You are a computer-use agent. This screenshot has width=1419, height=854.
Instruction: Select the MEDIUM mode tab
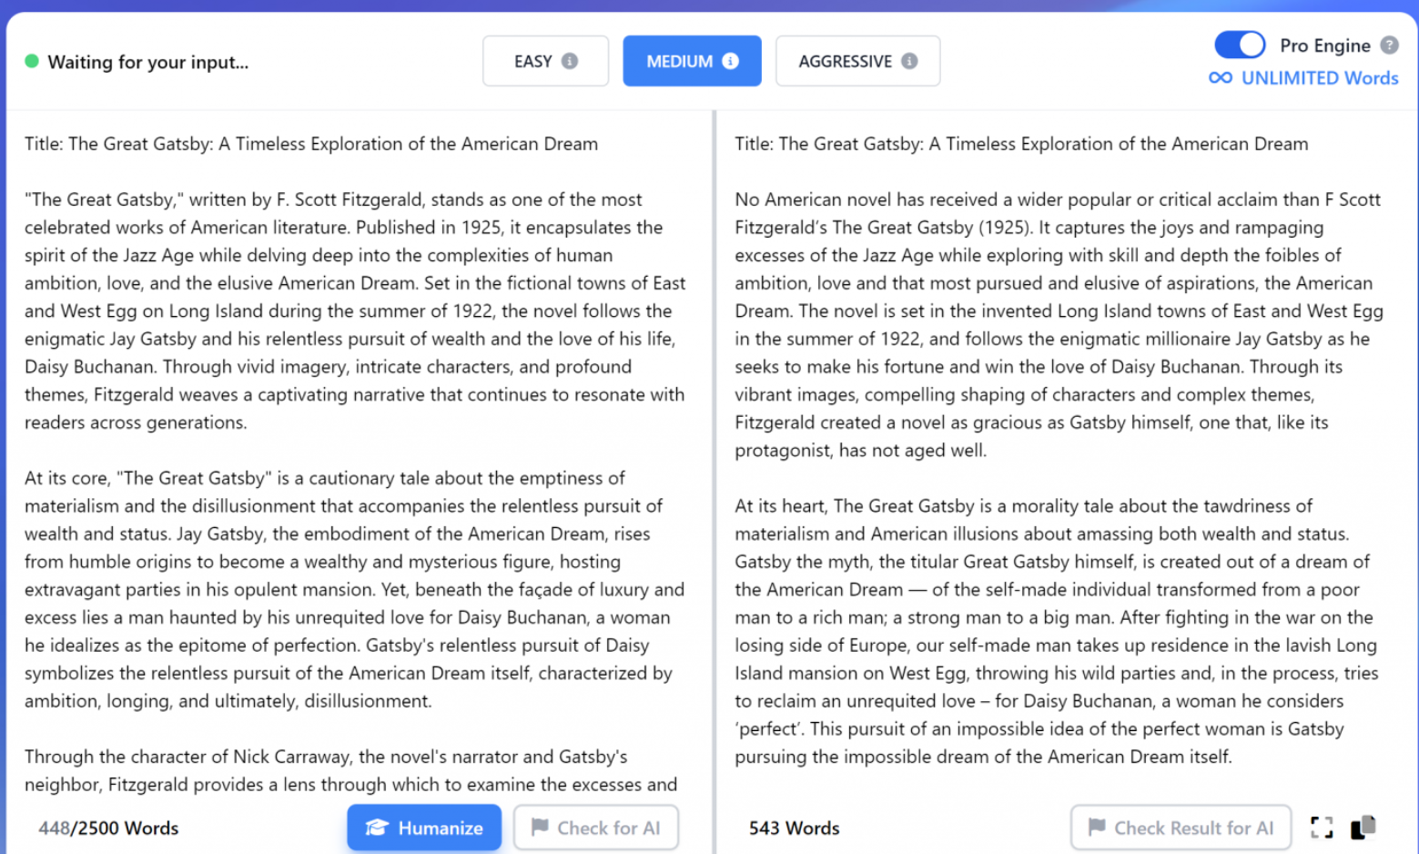[x=691, y=61]
